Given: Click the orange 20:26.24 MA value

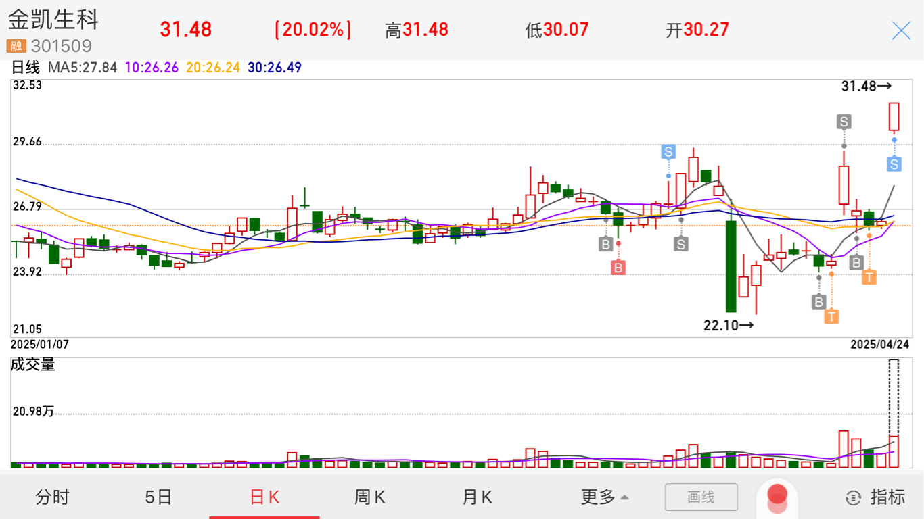Looking at the screenshot, I should [213, 68].
